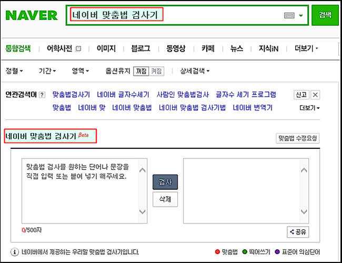This screenshot has width=342, height=263.
Task: Set 옵션유지 to 꺼짐
Action: pyautogui.click(x=141, y=71)
